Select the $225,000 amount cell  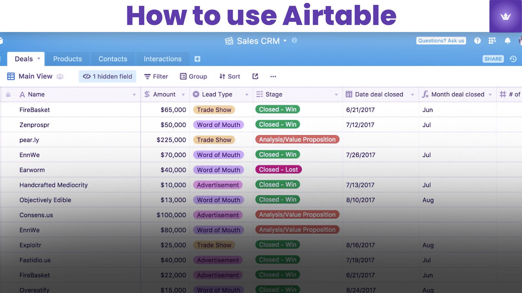(165, 140)
